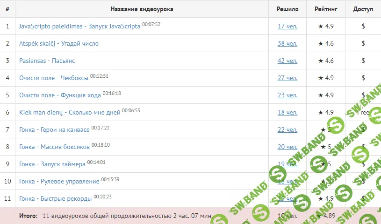Viewport: 381px width, 224px height.
Task: Open the 'Atspėk skaičį - Угадай число' lesson
Action: point(59,44)
